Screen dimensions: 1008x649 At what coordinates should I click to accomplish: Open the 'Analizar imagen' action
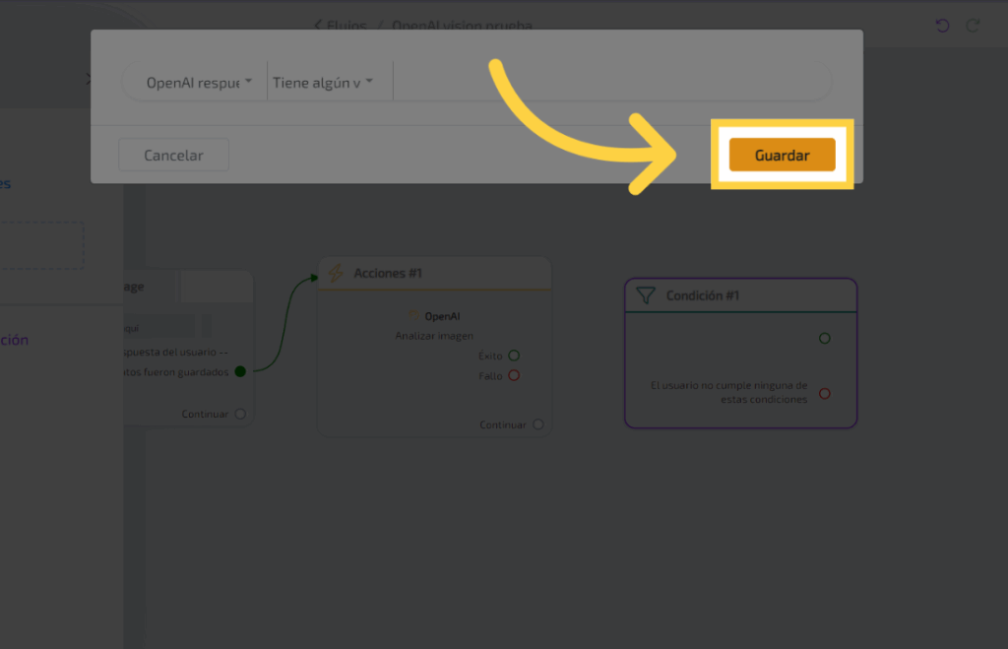(434, 336)
